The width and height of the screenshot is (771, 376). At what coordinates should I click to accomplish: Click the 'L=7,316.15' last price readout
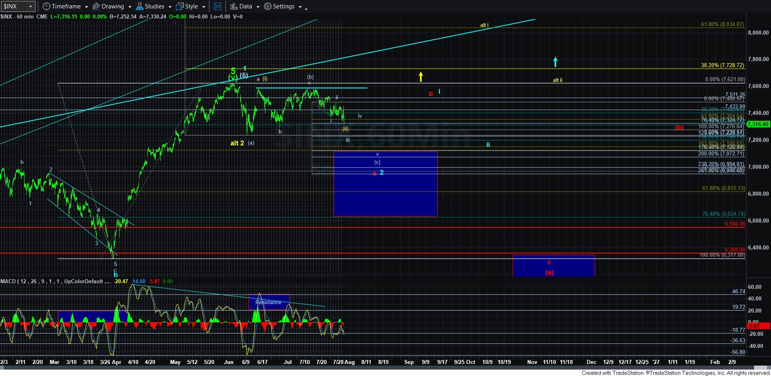(x=64, y=16)
